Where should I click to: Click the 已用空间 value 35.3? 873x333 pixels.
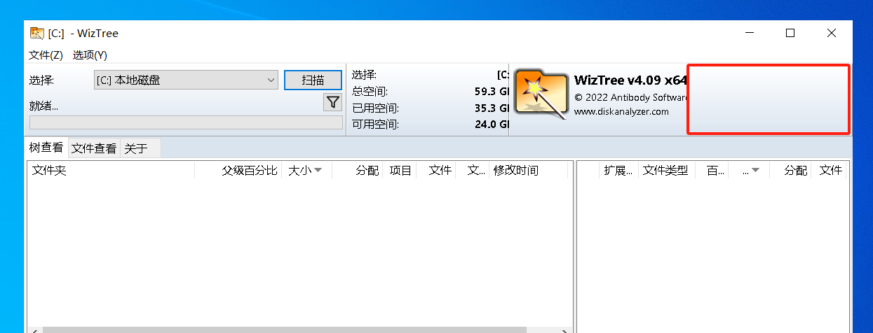click(491, 108)
